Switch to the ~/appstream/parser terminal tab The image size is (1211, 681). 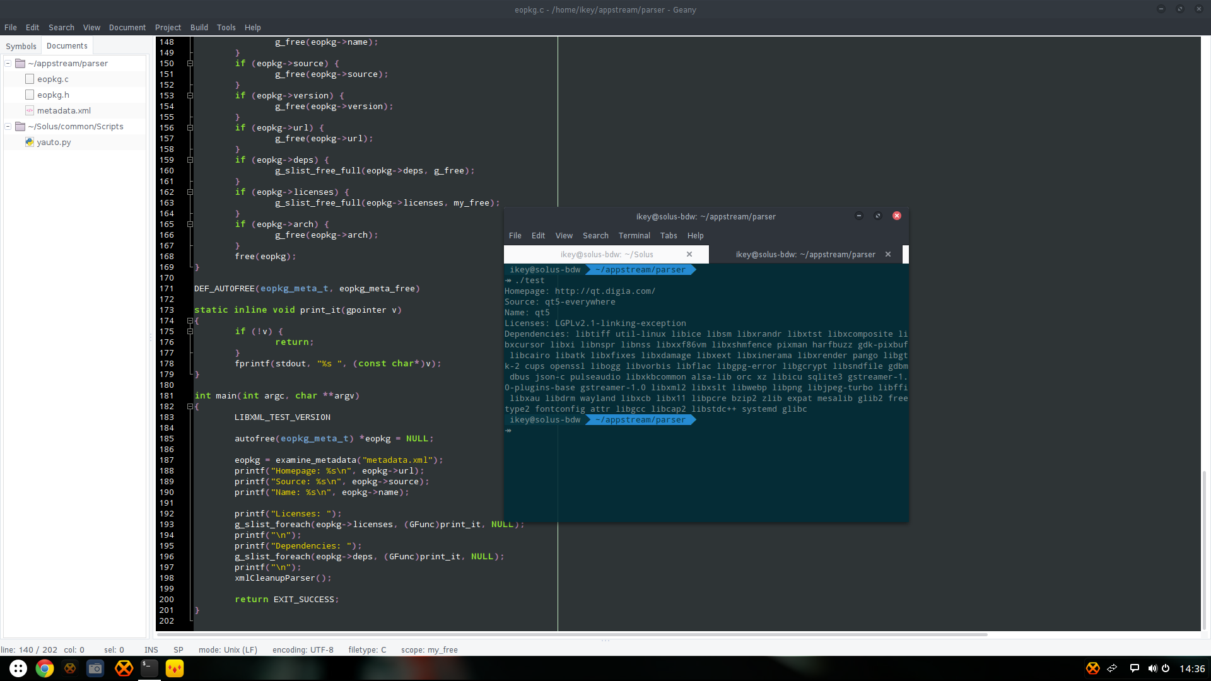[x=805, y=254]
